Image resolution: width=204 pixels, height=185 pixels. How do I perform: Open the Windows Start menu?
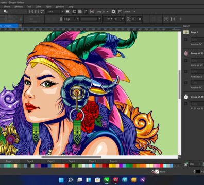pyautogui.click(x=61, y=180)
